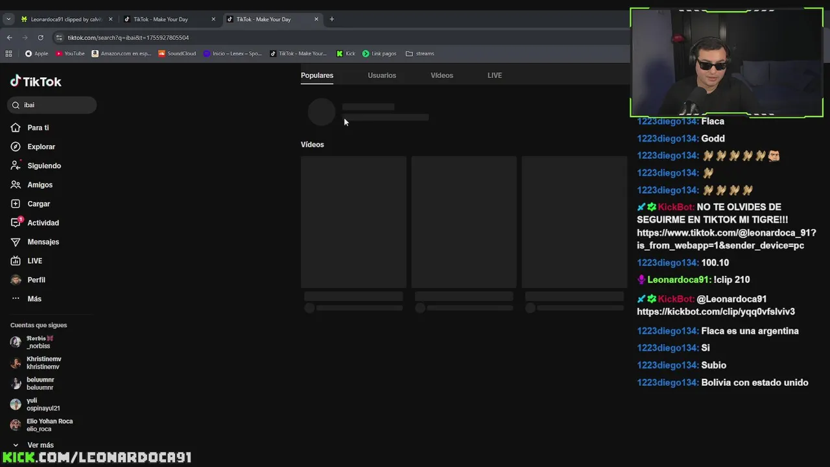830x467 pixels.
Task: Open the streams bookmarks folder
Action: [420, 53]
